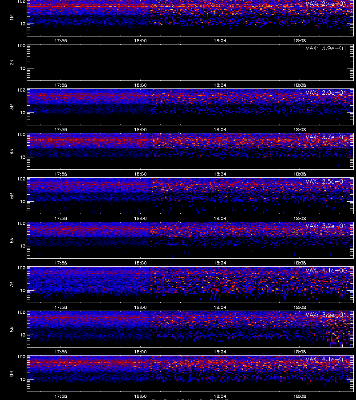This screenshot has height=400, width=356.
Task: Click the 8R panel axis label
Action: [12, 329]
